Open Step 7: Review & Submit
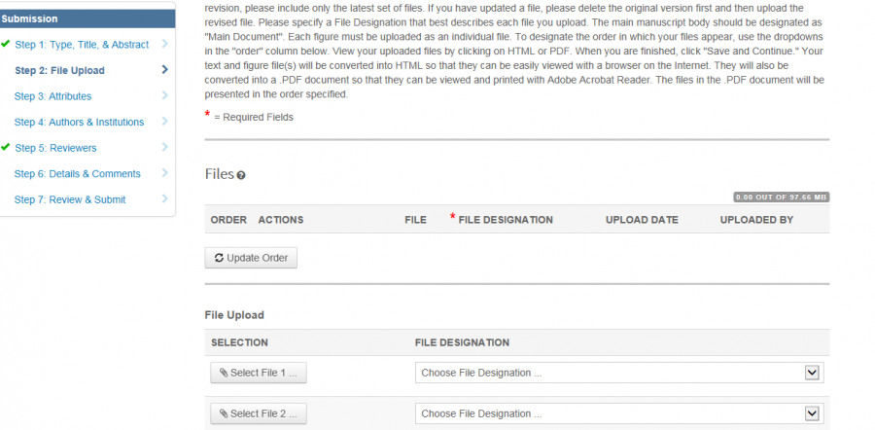The image size is (875, 430). click(70, 199)
